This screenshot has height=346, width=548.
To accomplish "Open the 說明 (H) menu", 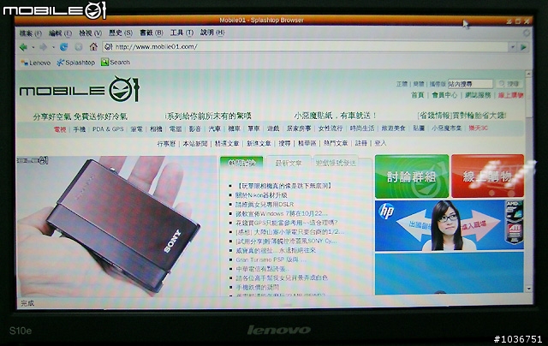I will pyautogui.click(x=212, y=33).
